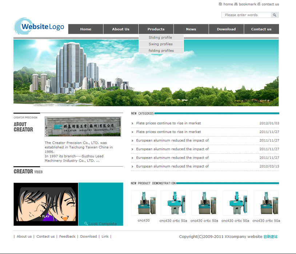
Task: Select Sliding profile from Products dropdown
Action: click(160, 37)
